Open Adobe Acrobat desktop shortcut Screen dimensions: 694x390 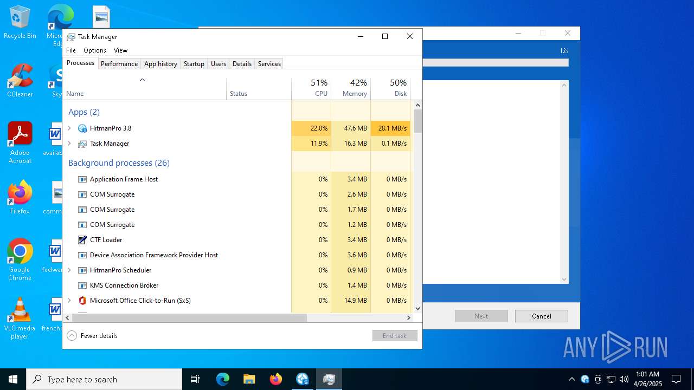(x=20, y=143)
